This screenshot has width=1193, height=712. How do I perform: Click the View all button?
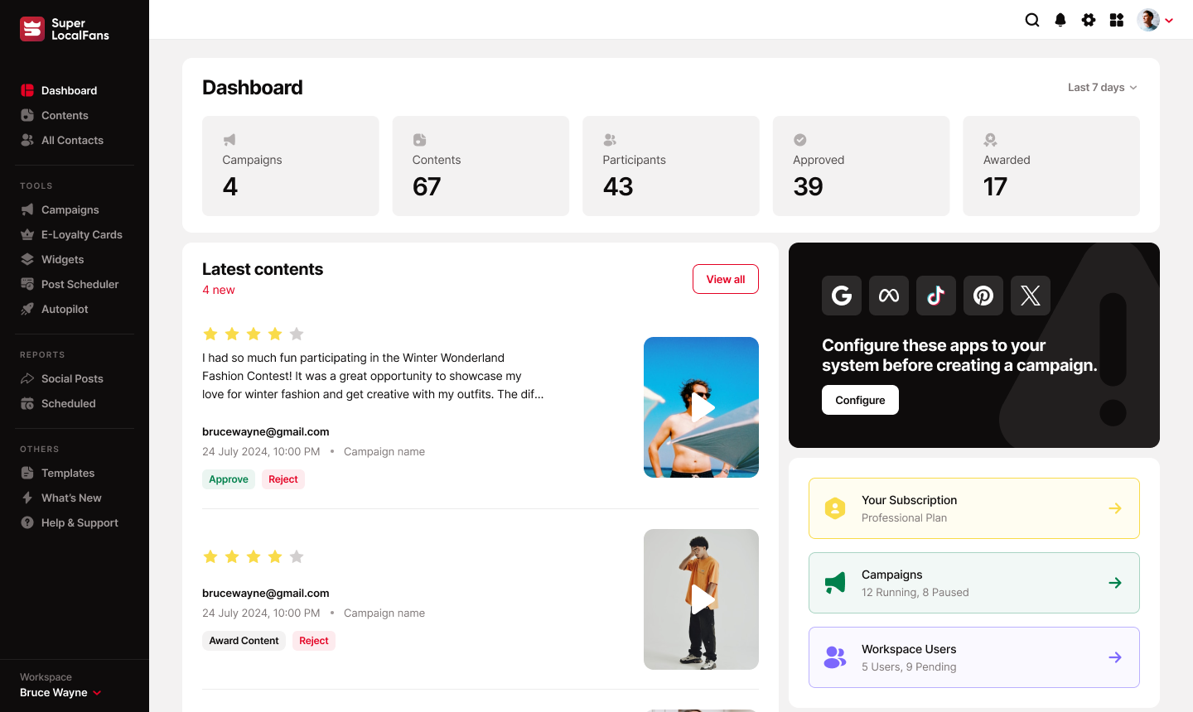click(x=726, y=279)
